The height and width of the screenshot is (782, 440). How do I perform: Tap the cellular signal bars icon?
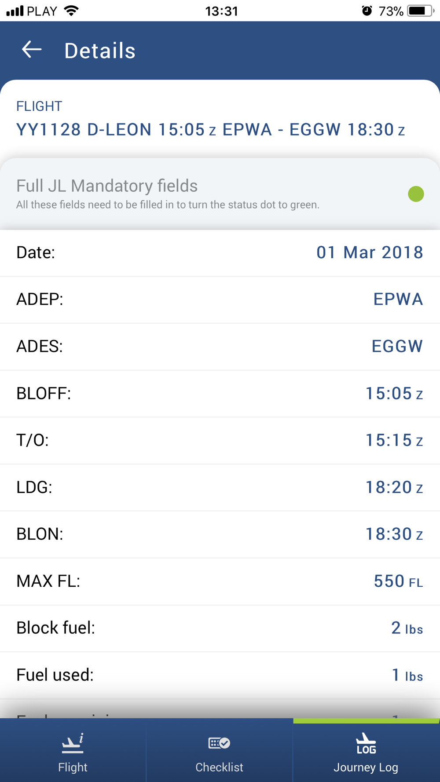[x=15, y=11]
